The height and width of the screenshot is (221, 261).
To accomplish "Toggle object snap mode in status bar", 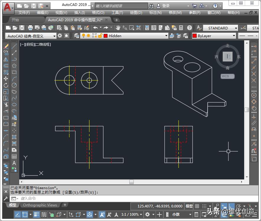I will [231, 206].
